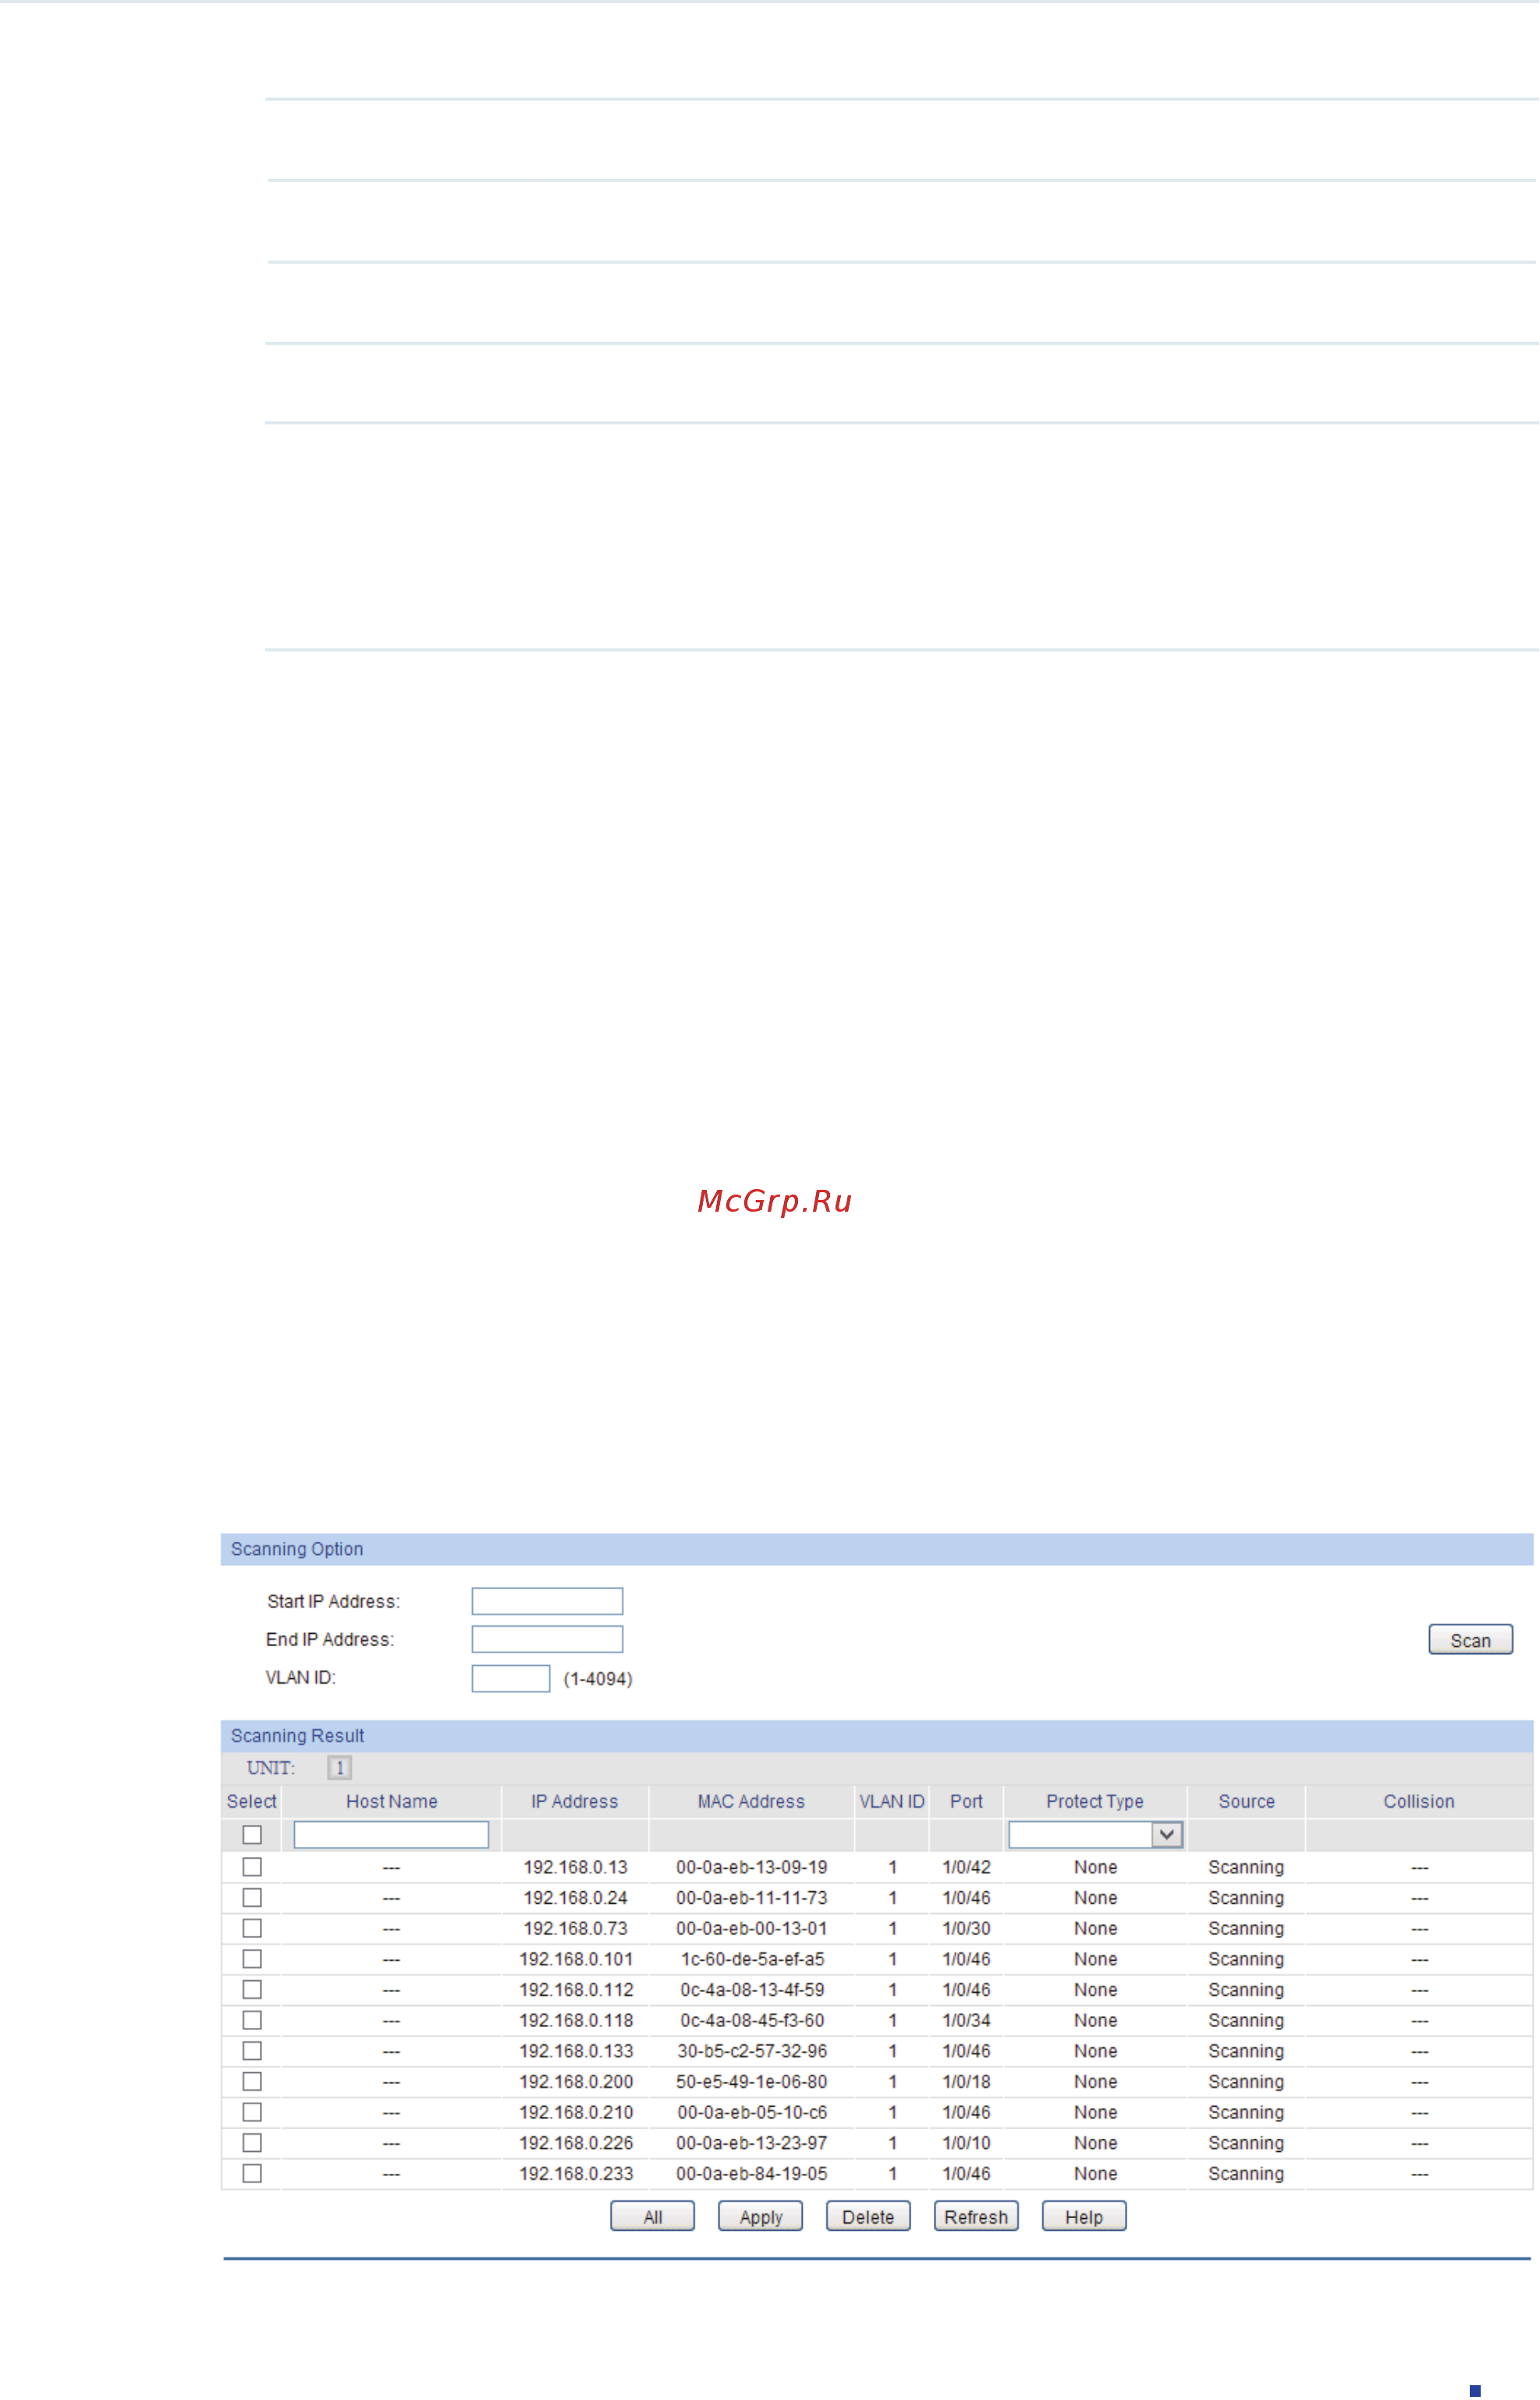The image size is (1540, 2400).
Task: Click MAC address 00-0a-eb-13-09-19
Action: point(751,1867)
